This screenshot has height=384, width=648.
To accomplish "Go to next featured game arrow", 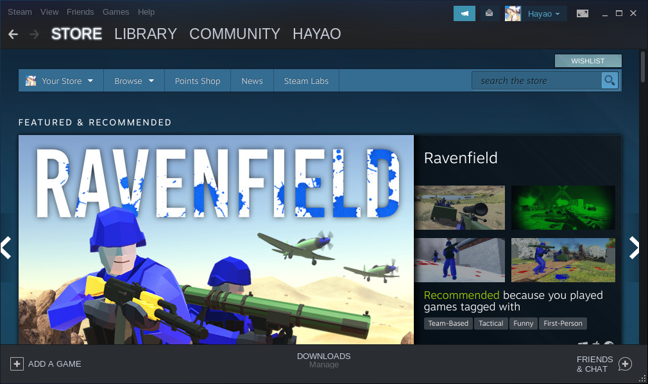I will click(634, 248).
